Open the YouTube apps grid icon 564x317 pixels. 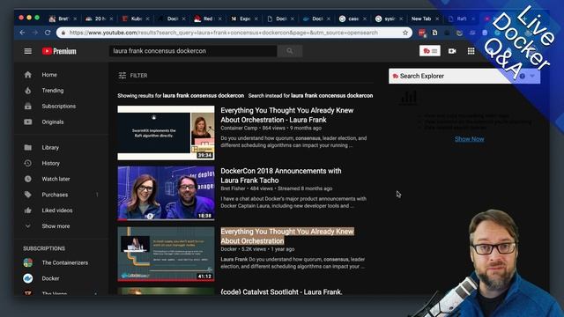pos(471,51)
